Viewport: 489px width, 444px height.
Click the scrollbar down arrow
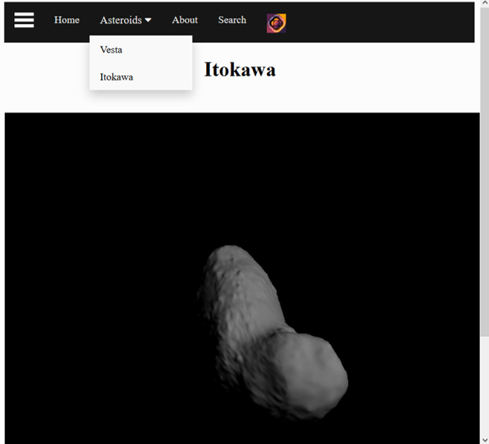click(x=484, y=440)
